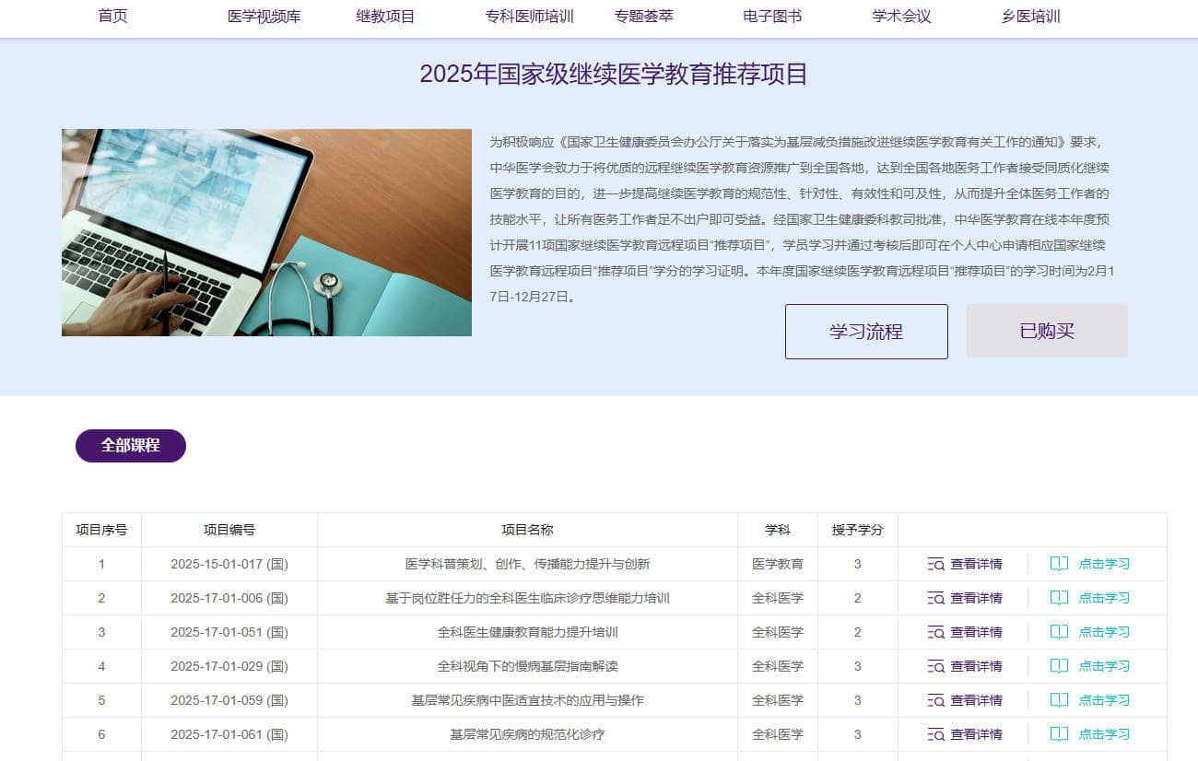Click 点击学习 for 全科视角下的慢病基层指南解读
The height and width of the screenshot is (761, 1198).
pyautogui.click(x=1103, y=666)
